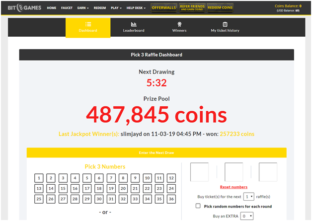This screenshot has width=312, height=221.
Task: Click the Reset numbers link
Action: tap(234, 187)
